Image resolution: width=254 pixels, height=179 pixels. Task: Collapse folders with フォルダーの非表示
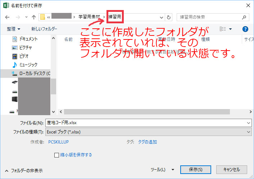tap(24, 171)
